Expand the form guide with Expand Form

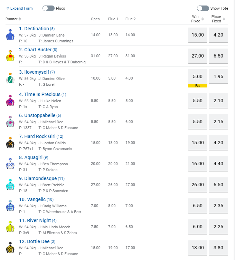click(19, 8)
